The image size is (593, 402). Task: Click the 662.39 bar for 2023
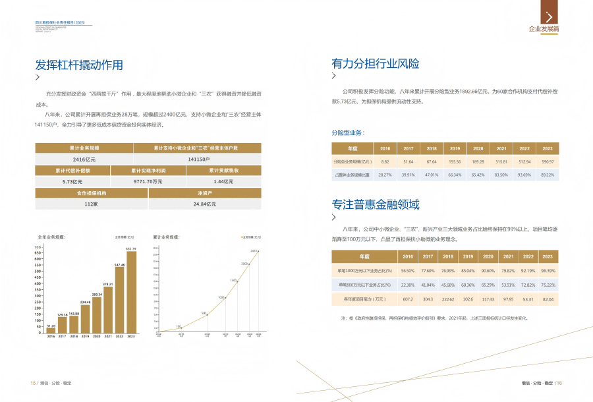(x=131, y=293)
